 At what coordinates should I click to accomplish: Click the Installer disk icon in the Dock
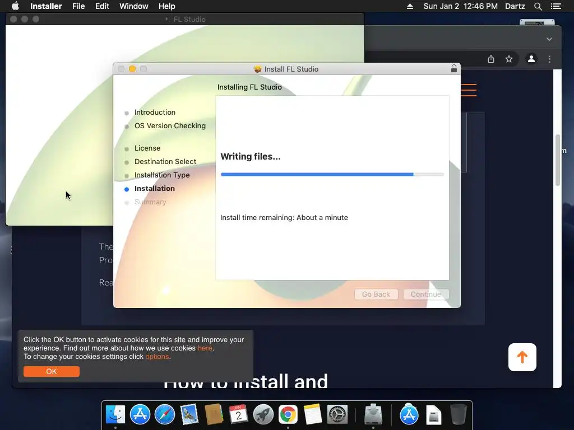pos(373,414)
